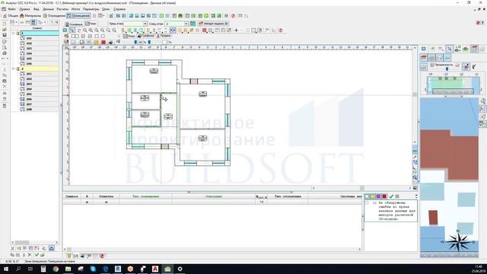Click the red help icon in bottom toolbar
The height and width of the screenshot is (274, 487).
102,256
